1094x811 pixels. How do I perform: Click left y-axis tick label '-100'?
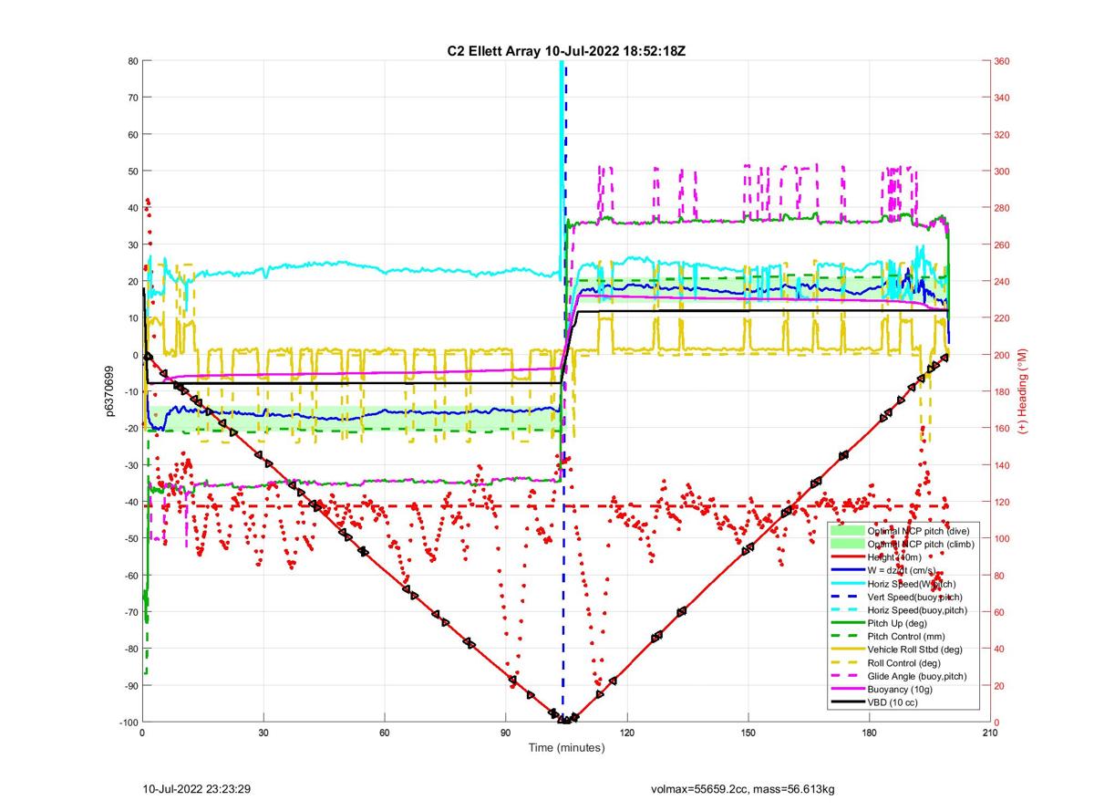(x=129, y=723)
